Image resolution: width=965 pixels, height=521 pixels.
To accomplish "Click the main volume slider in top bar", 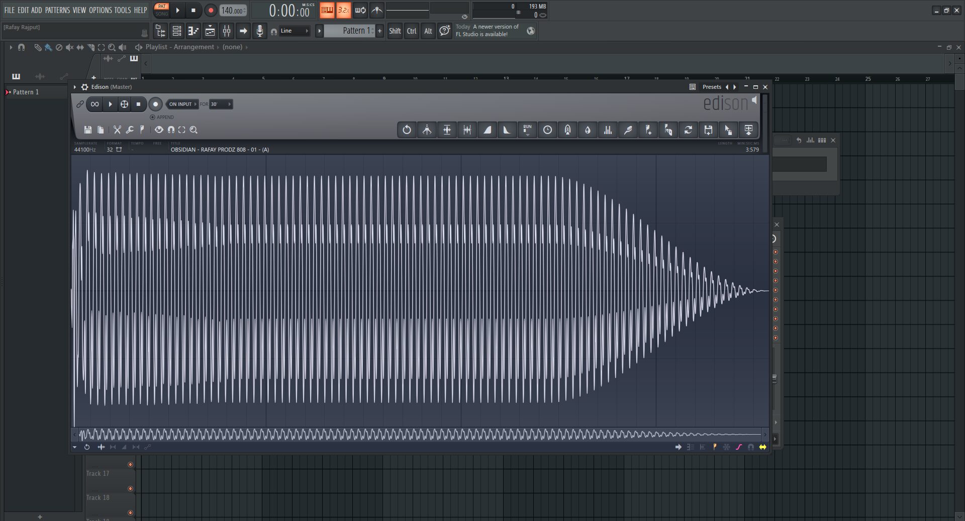I will [407, 10].
